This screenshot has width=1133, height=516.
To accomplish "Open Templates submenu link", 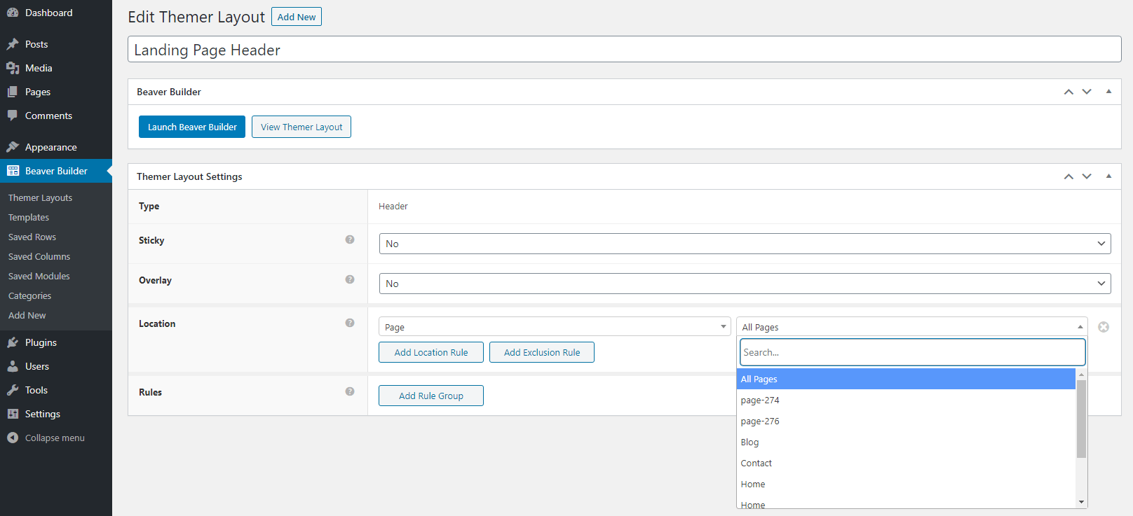I will tap(29, 218).
